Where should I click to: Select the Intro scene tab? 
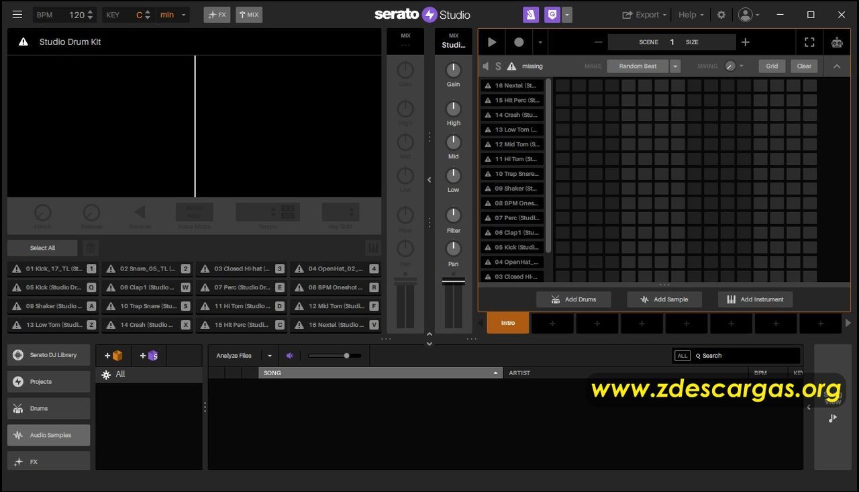coord(508,323)
